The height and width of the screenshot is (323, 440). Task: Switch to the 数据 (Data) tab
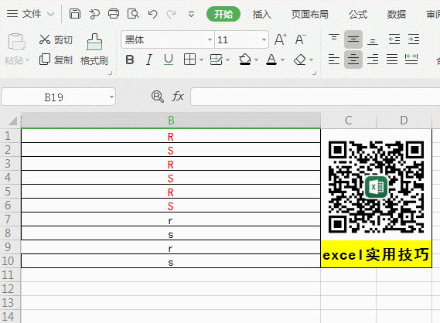click(397, 14)
